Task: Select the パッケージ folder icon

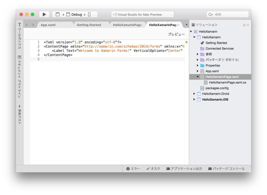Action: click(202, 60)
